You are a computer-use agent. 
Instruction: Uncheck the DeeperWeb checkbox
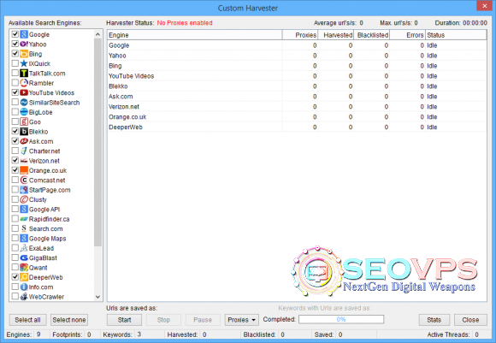pyautogui.click(x=15, y=277)
